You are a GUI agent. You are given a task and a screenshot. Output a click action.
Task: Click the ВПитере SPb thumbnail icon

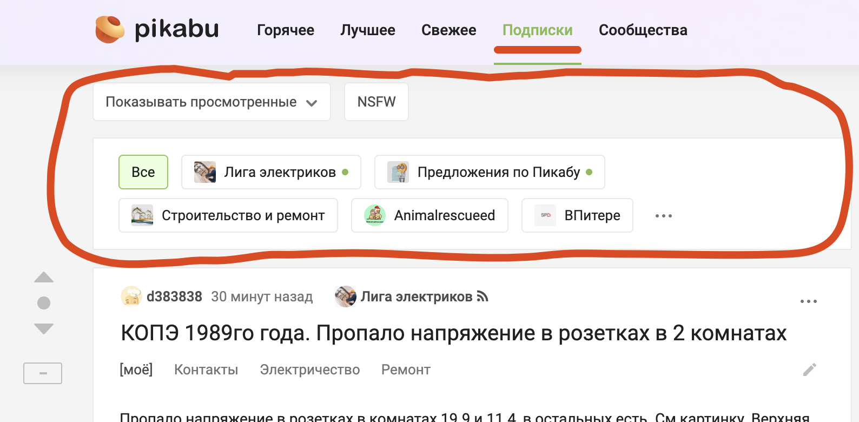coord(545,215)
